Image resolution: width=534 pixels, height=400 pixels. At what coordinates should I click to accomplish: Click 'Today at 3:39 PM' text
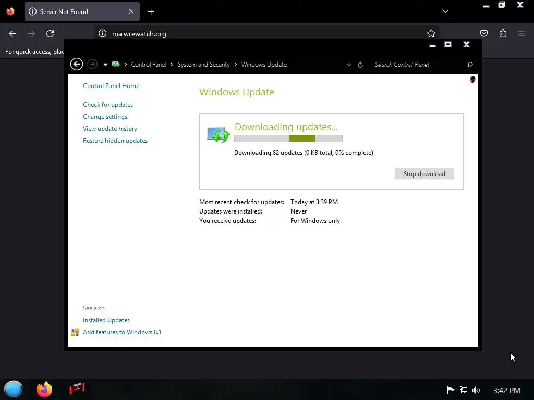[x=314, y=202]
